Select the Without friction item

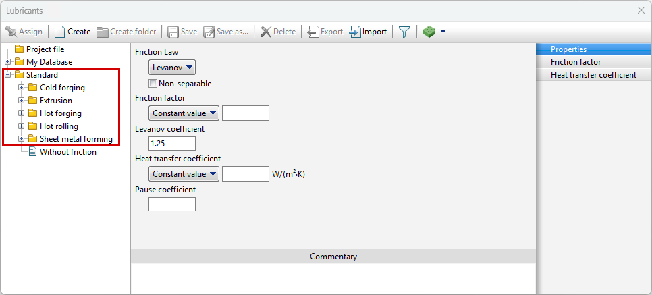[67, 152]
